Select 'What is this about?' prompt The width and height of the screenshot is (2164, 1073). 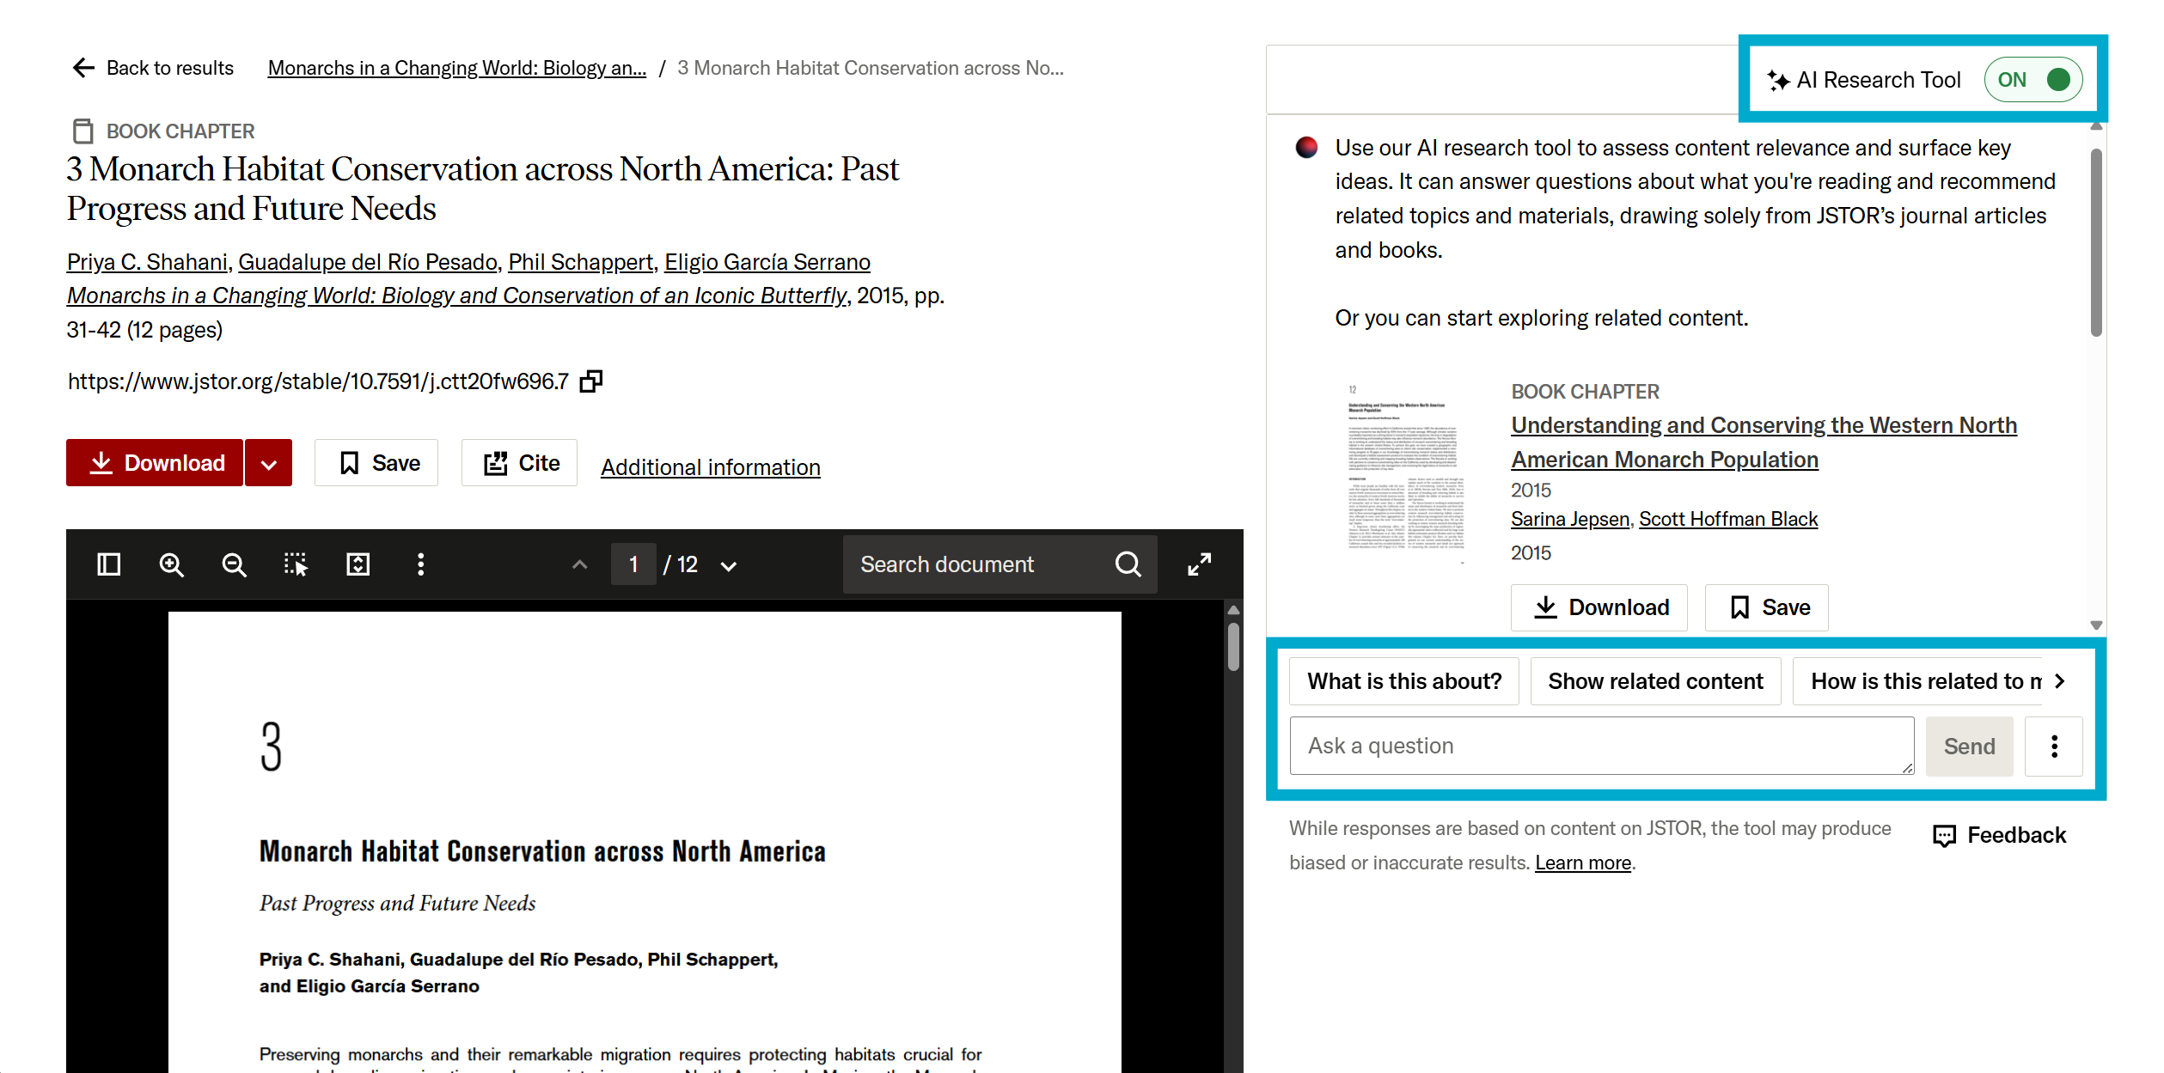[x=1404, y=681]
